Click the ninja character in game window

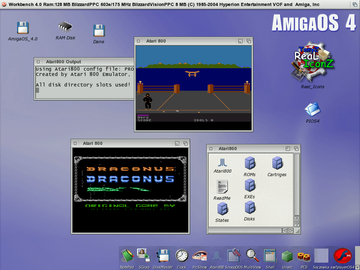tap(148, 101)
